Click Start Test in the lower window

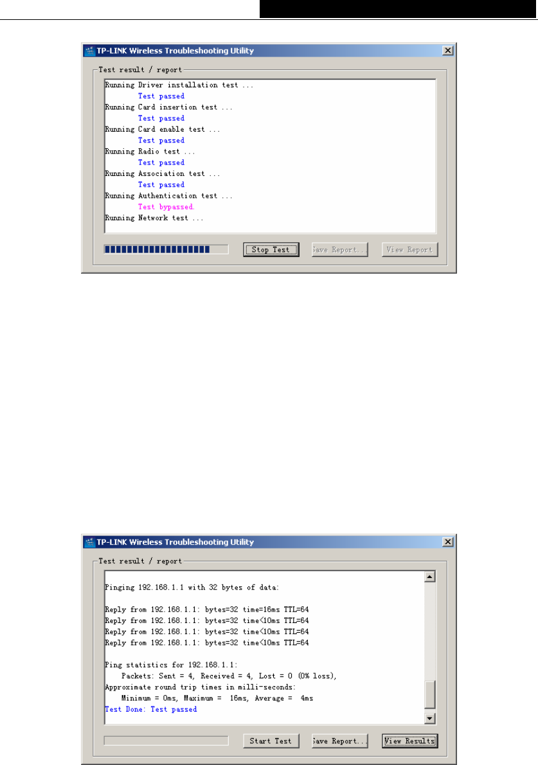[271, 741]
